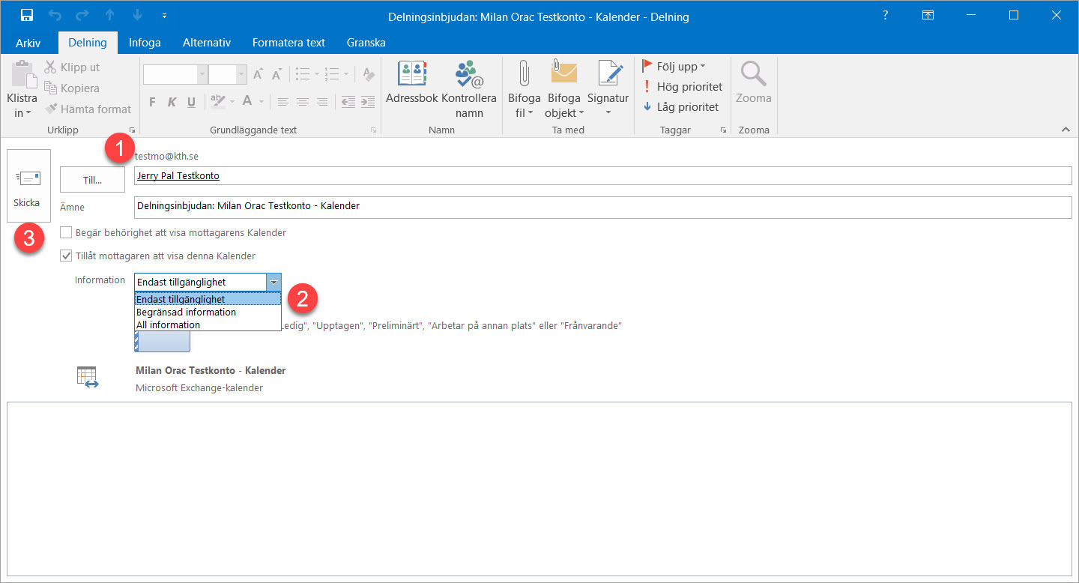Check Begär behörighet att visa mottagarens Kalender

click(67, 233)
